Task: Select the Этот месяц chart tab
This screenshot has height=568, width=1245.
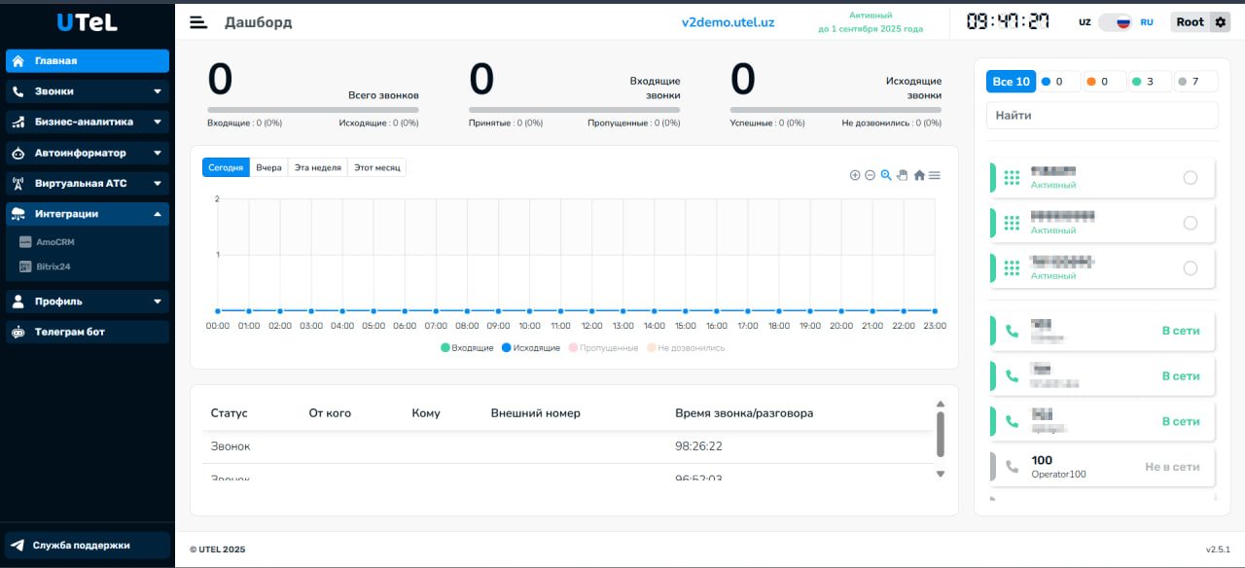Action: [x=376, y=167]
